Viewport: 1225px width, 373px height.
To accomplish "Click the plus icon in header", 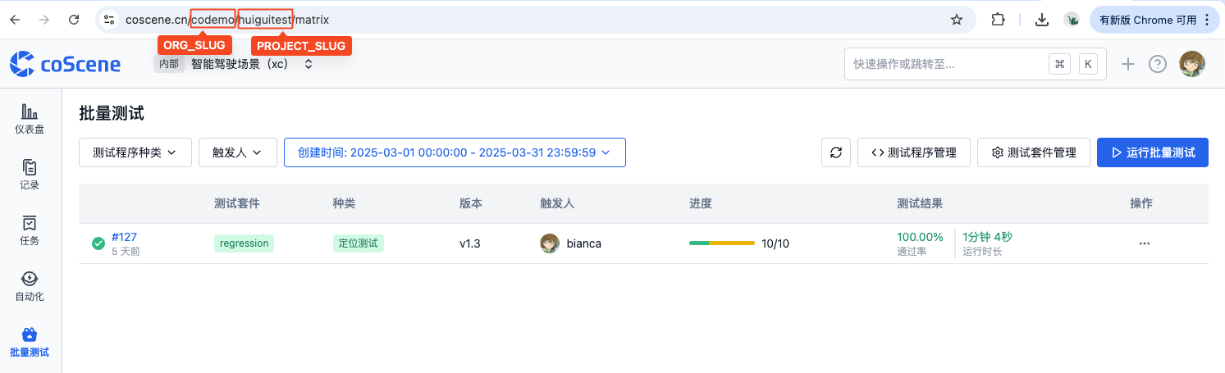I will coord(1128,64).
